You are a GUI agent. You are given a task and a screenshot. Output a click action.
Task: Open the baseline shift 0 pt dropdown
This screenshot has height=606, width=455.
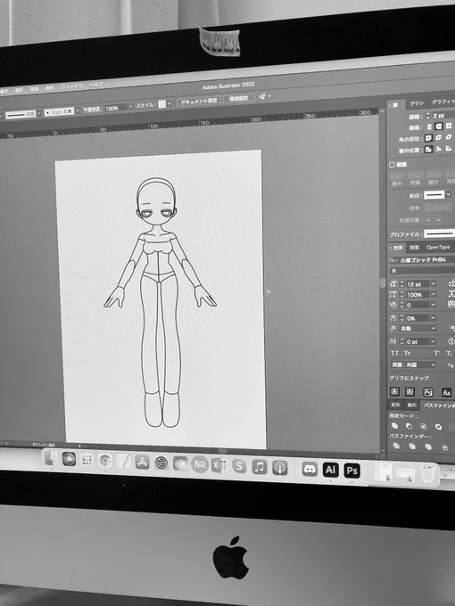tap(434, 341)
